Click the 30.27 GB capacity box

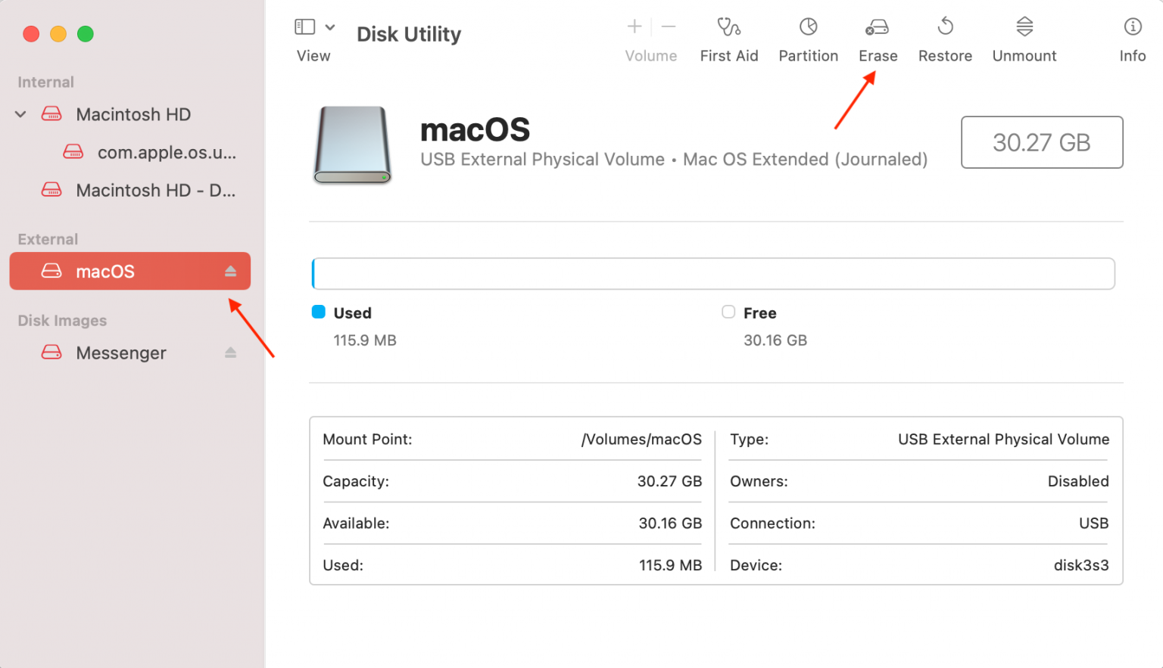[x=1041, y=142]
